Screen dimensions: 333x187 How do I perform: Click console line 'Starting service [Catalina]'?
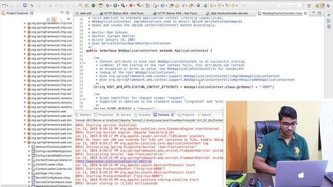pyautogui.click(x=106, y=125)
